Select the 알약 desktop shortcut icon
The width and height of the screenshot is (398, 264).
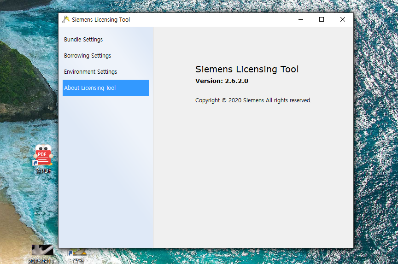[78, 256]
